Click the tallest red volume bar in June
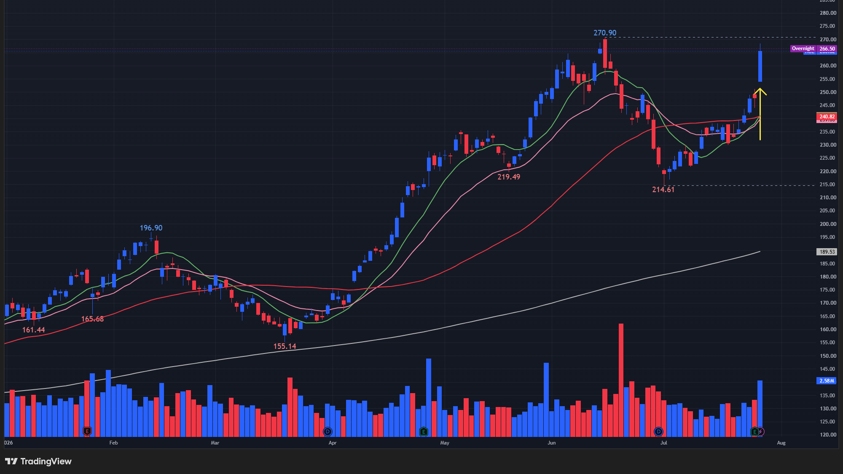 621,380
